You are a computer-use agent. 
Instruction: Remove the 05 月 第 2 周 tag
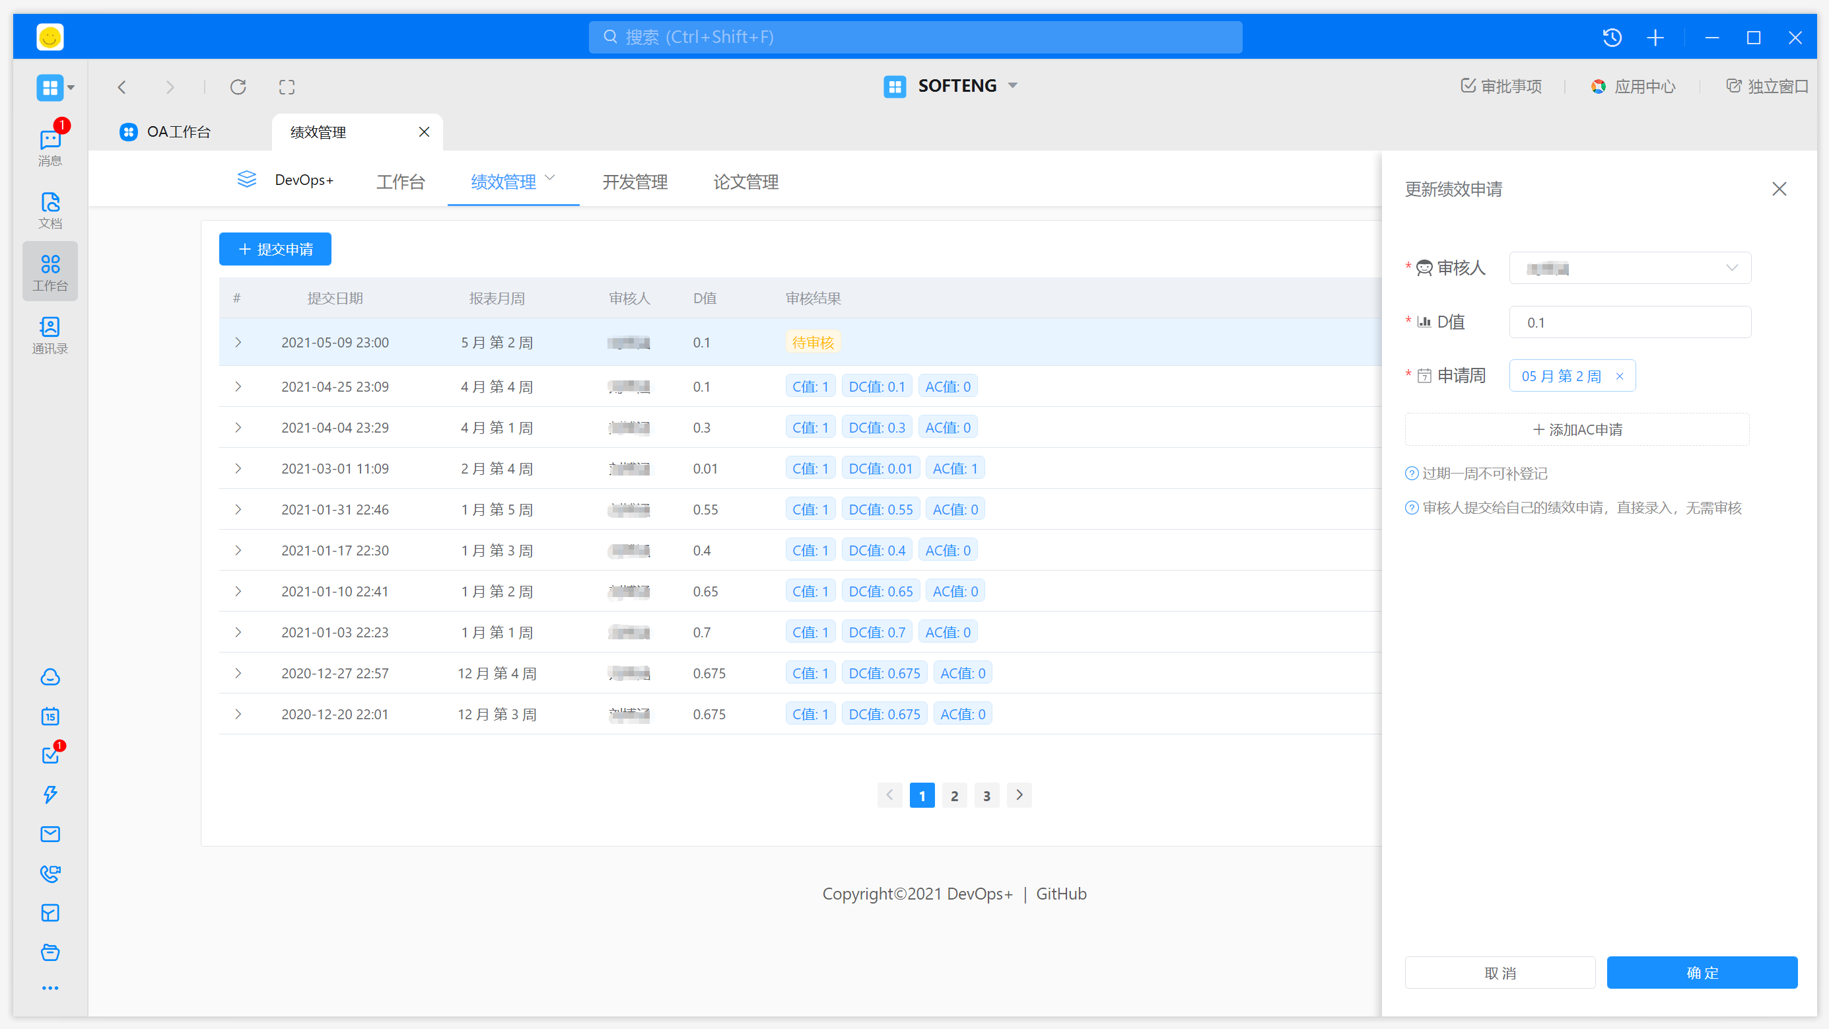(x=1620, y=376)
